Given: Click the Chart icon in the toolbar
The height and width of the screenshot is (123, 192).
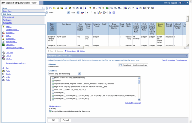Looking at the screenshot, I should (125, 8).
